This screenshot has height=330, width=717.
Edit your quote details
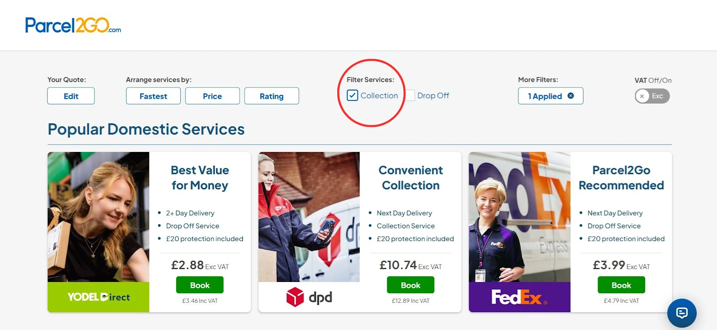click(71, 96)
